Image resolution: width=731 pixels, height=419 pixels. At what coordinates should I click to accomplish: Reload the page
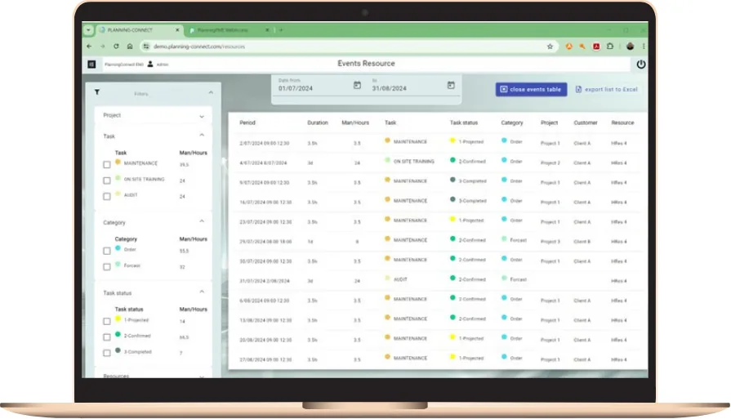116,46
